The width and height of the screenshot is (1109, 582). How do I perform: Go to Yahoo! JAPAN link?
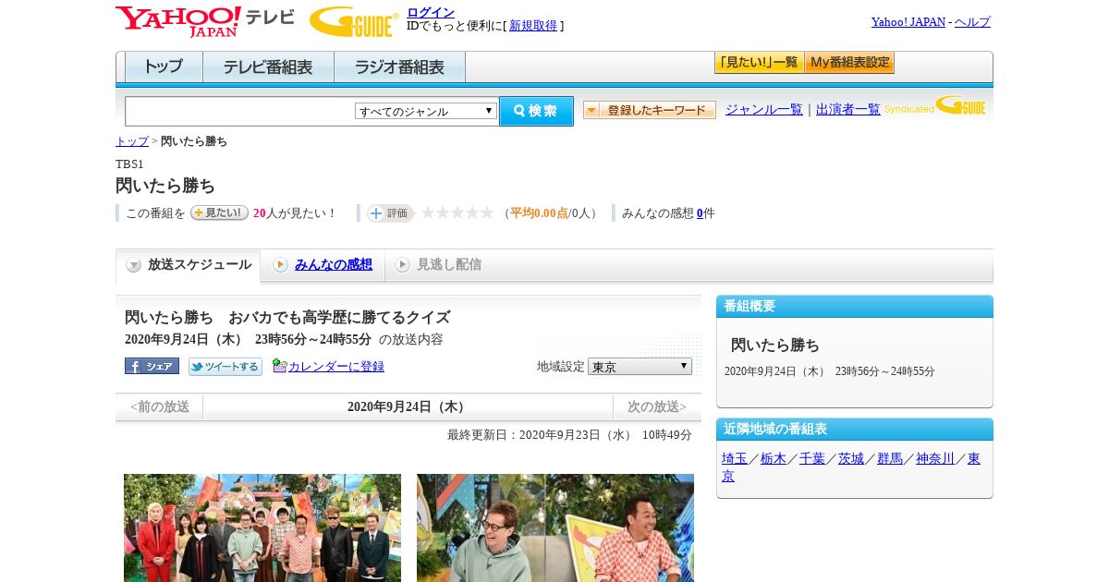(x=908, y=21)
